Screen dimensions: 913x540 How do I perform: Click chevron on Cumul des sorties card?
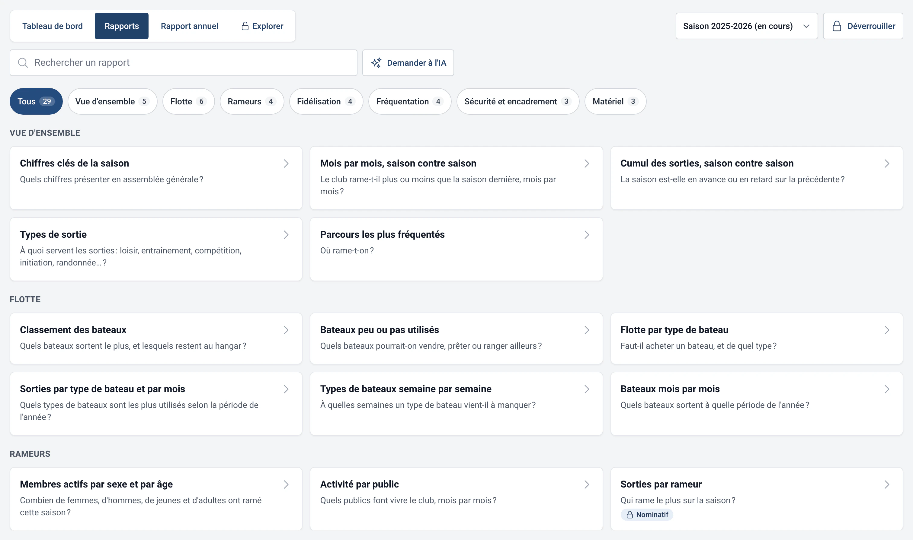[x=887, y=164]
